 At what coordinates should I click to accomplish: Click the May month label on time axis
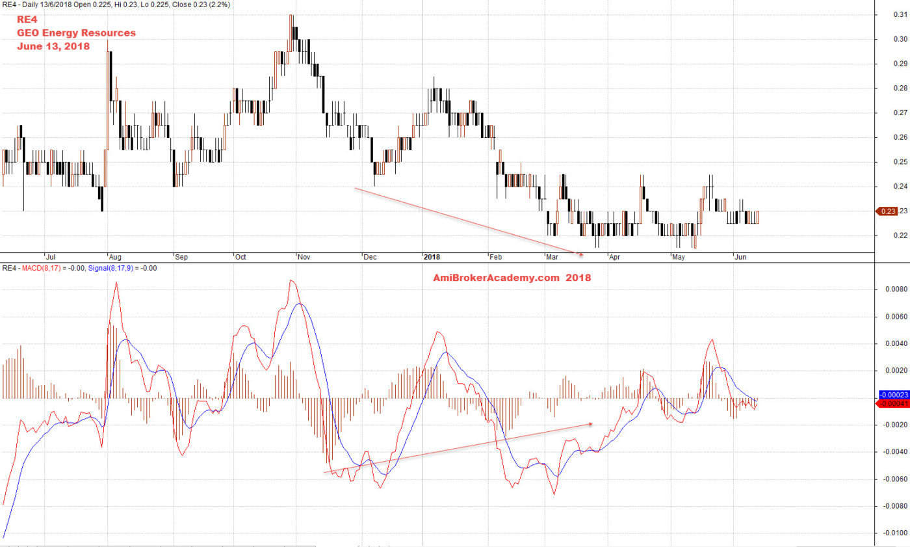coord(679,257)
